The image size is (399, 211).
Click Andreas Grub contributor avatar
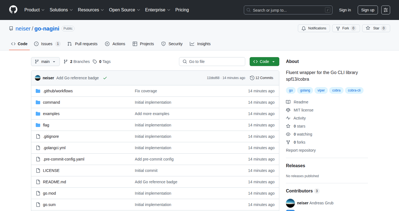pos(290,203)
